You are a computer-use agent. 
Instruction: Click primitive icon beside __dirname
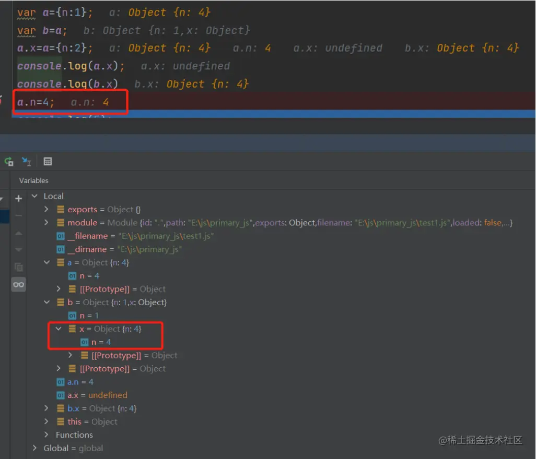[x=61, y=249]
